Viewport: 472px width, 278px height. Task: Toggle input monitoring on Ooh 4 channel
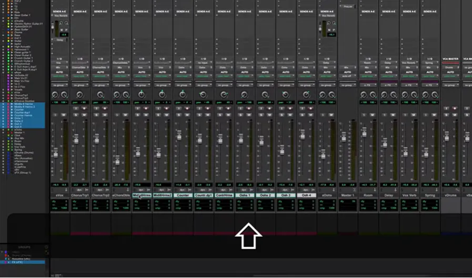tap(302, 108)
